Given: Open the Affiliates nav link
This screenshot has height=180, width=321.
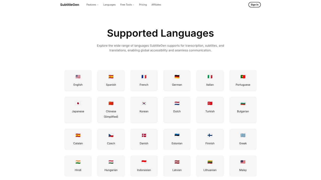Looking at the screenshot, I should (x=156, y=5).
